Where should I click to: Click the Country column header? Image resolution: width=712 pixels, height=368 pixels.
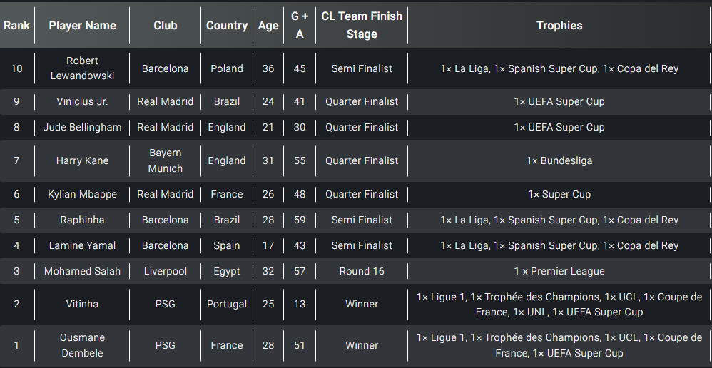click(227, 26)
